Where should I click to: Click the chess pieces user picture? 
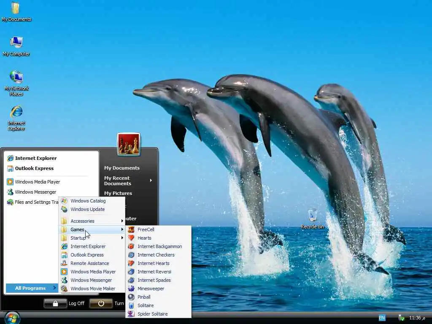pos(129,144)
